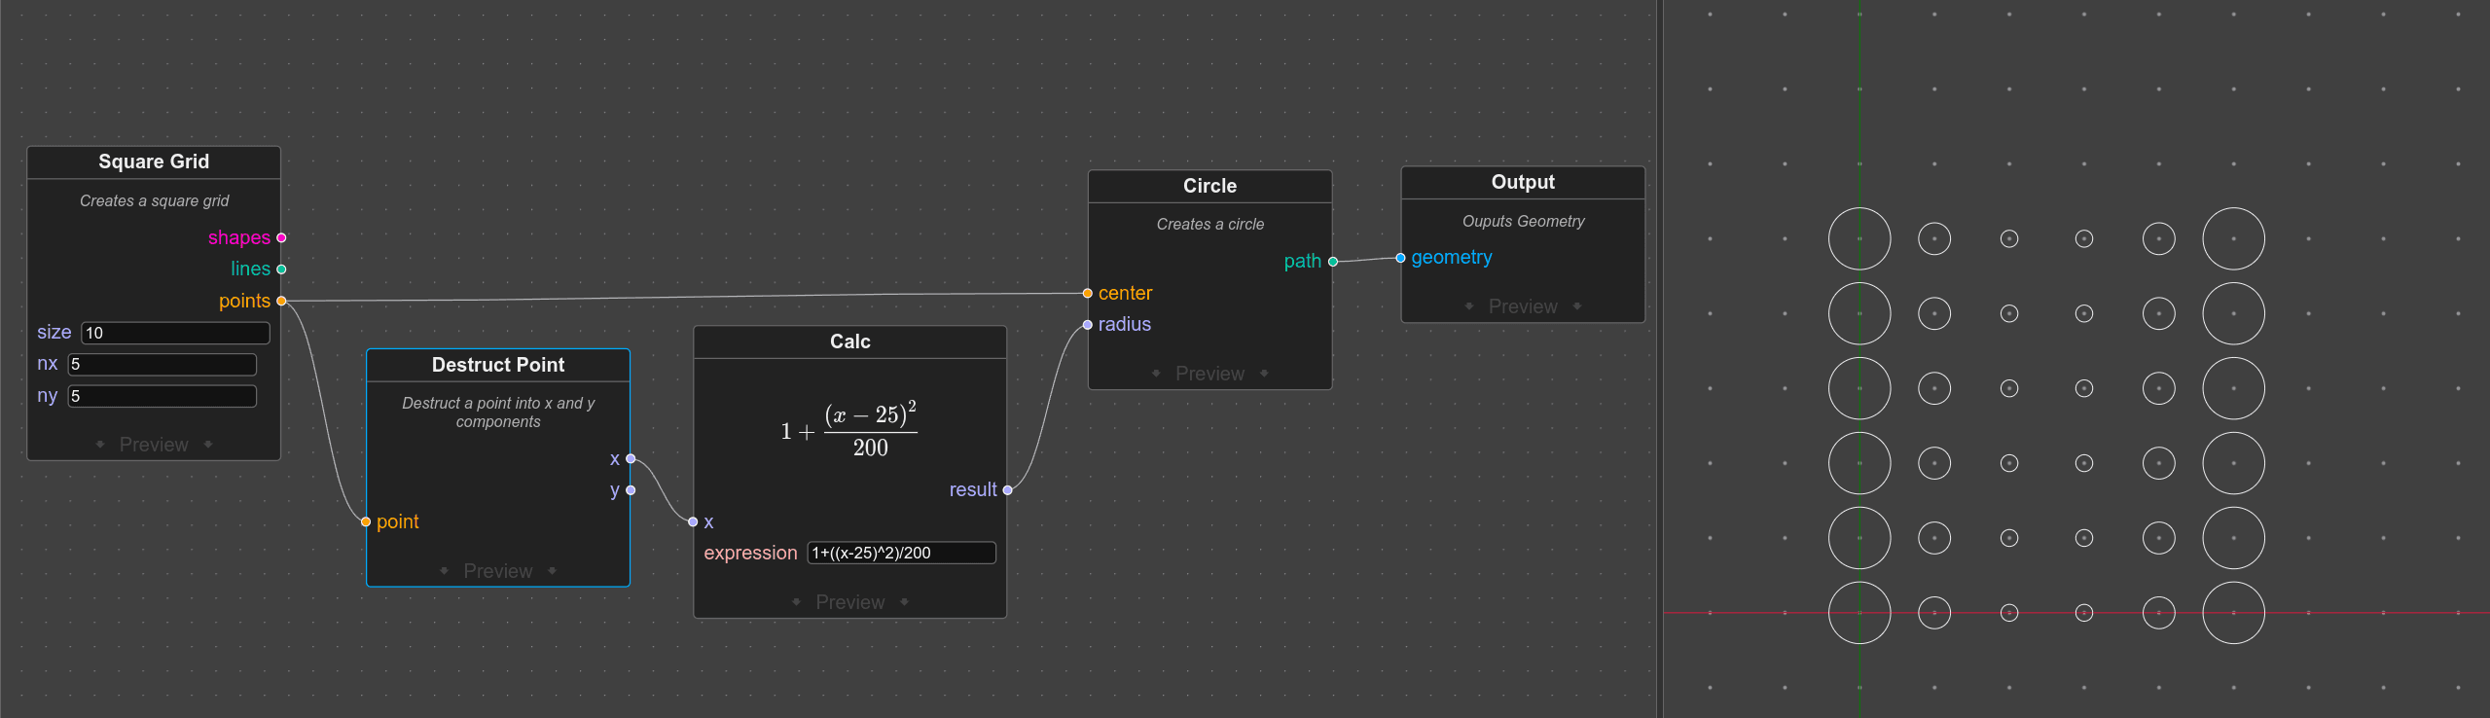Screen dimensions: 2490x718
Task: Select the Destruct Point node title
Action: click(497, 365)
